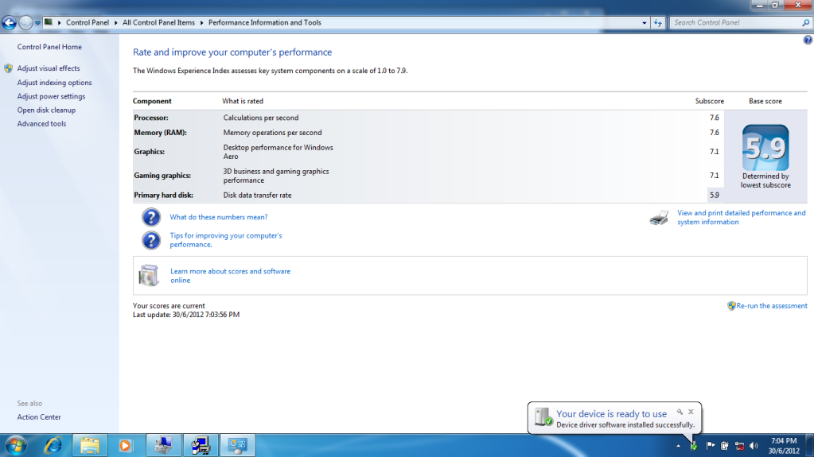Open Action Center flag tray icon
Image resolution: width=814 pixels, height=457 pixels.
[x=711, y=446]
